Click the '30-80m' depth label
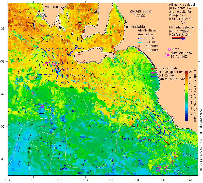Image resolution: width=203 pixels, height=183 pixels. (149, 38)
